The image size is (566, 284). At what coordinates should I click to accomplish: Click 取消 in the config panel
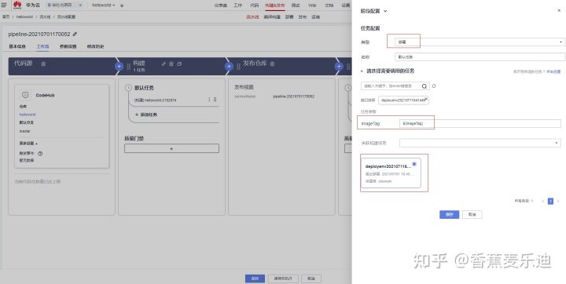[x=472, y=214]
